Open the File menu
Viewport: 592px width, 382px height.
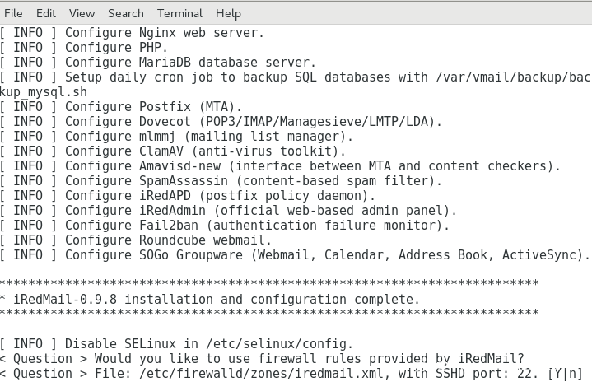point(13,13)
